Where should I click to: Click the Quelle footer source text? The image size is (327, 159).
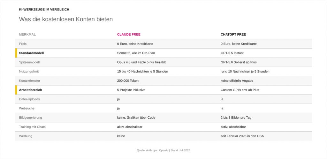pos(163,150)
